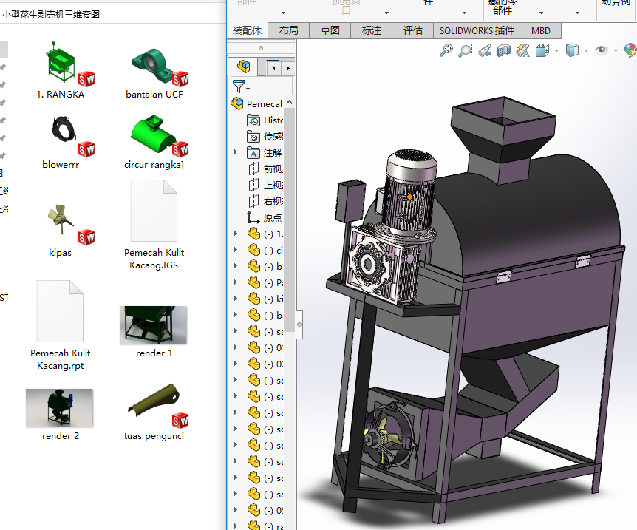637x530 pixels.
Task: Open the SOLIDWORKS 插件 tab
Action: 476,30
